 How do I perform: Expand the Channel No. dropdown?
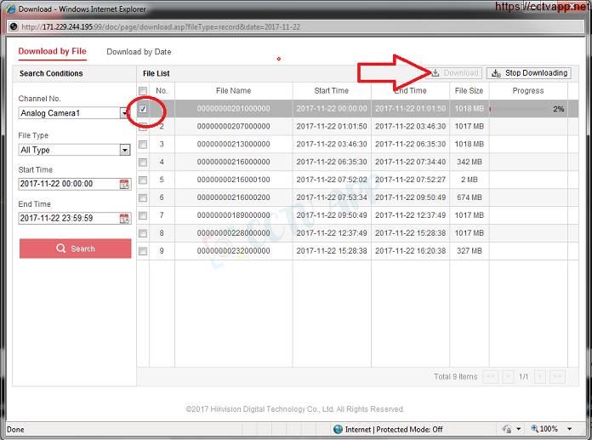[124, 112]
